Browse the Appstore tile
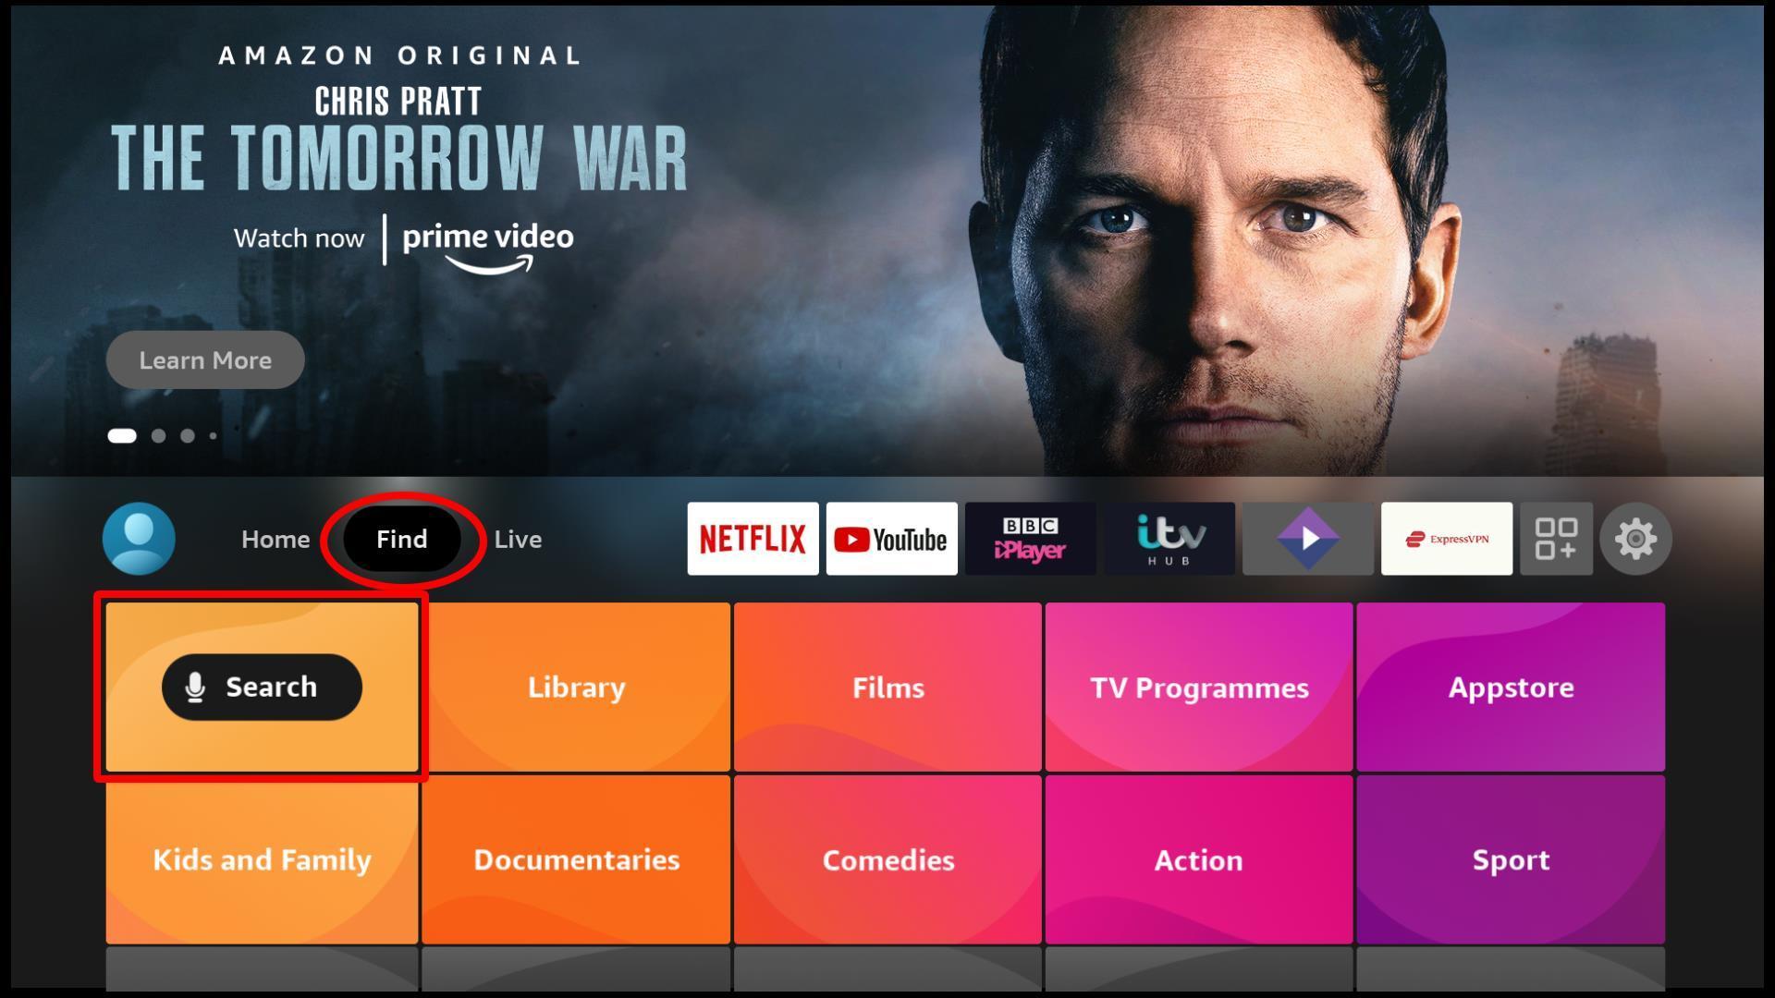The width and height of the screenshot is (1775, 998). 1512,686
